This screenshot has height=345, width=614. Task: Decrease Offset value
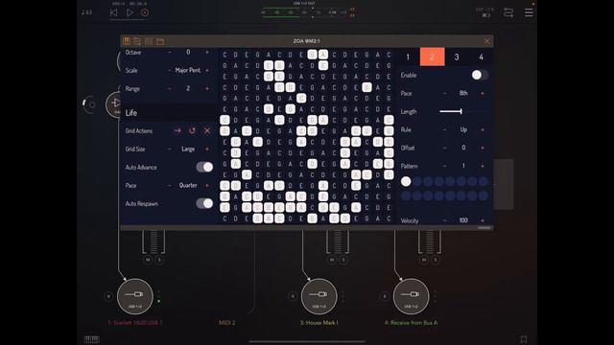click(445, 148)
